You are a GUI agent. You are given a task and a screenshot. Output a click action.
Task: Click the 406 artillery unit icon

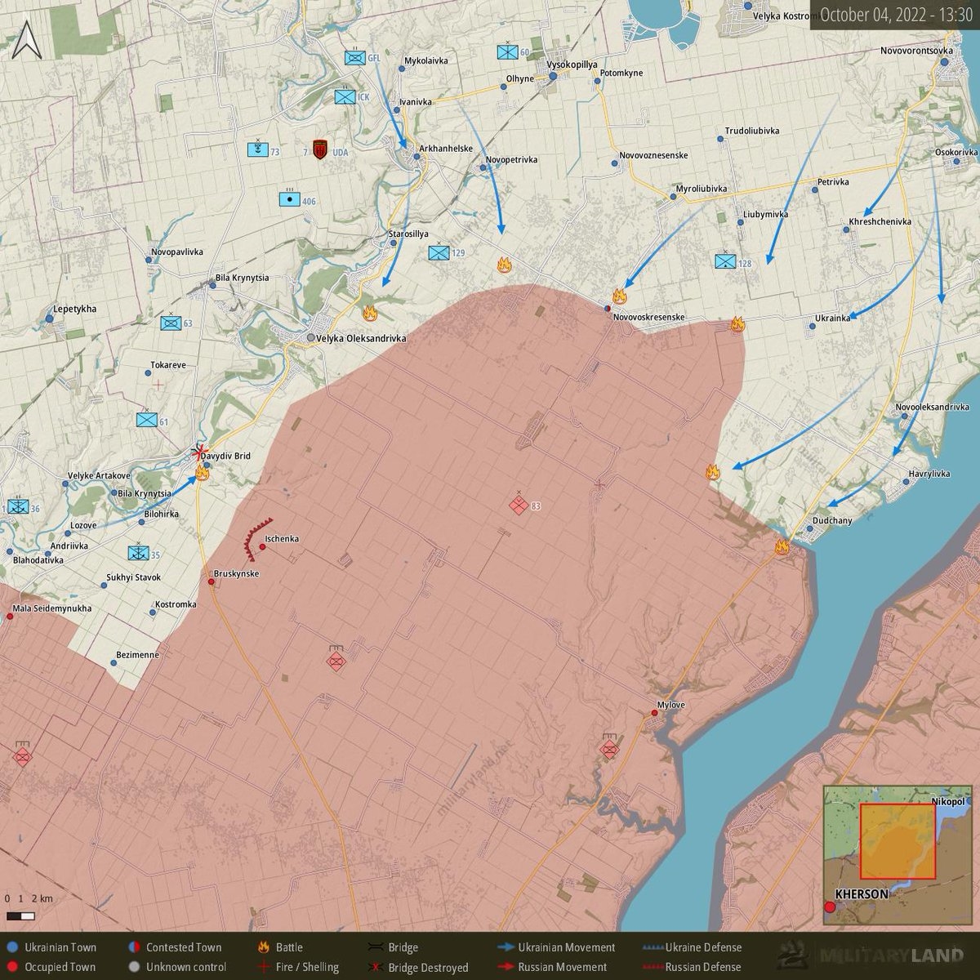click(288, 198)
